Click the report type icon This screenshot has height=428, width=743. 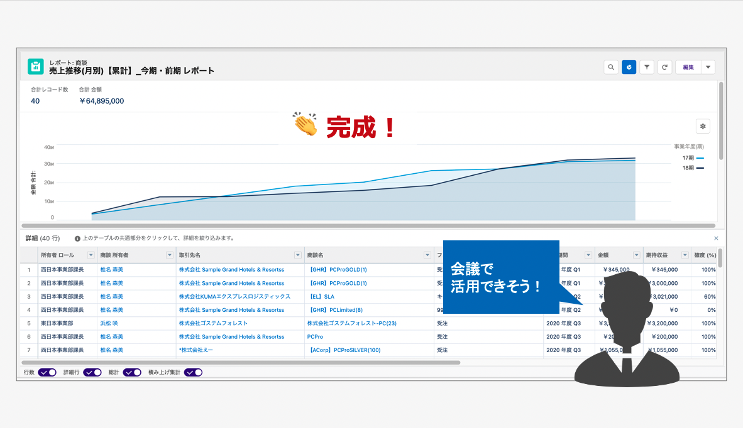36,67
